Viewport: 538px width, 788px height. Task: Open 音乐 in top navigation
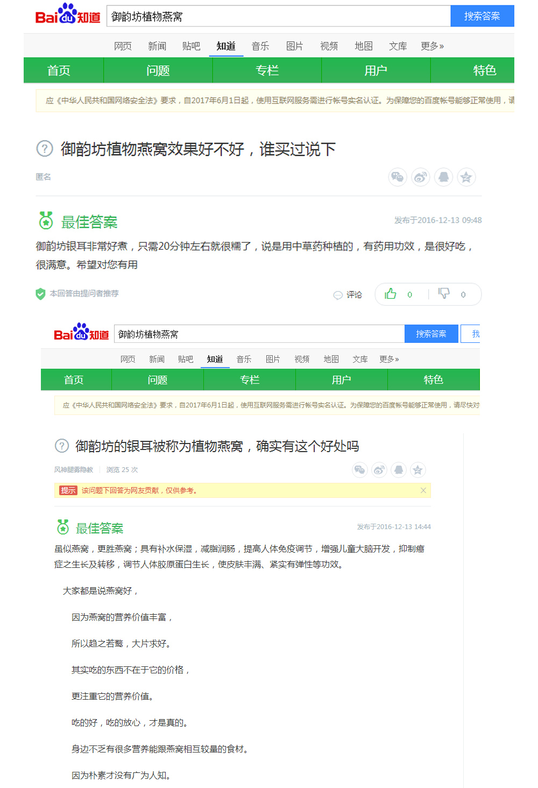tap(260, 46)
